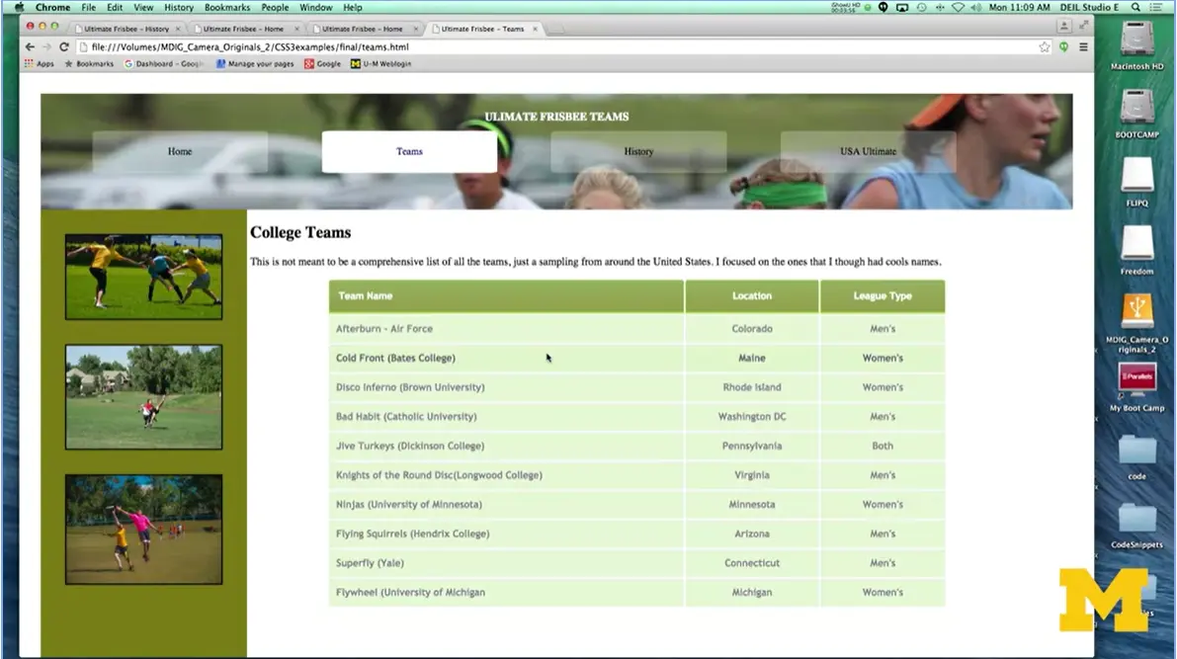
Task: Click the bottom frisbee photo in the sidebar
Action: pyautogui.click(x=143, y=530)
